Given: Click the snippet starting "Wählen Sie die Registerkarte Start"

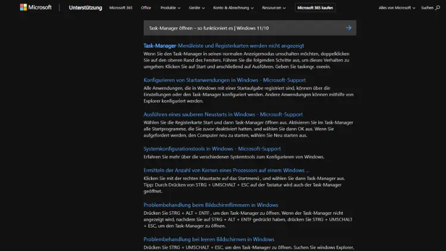Looking at the screenshot, I should [x=249, y=129].
